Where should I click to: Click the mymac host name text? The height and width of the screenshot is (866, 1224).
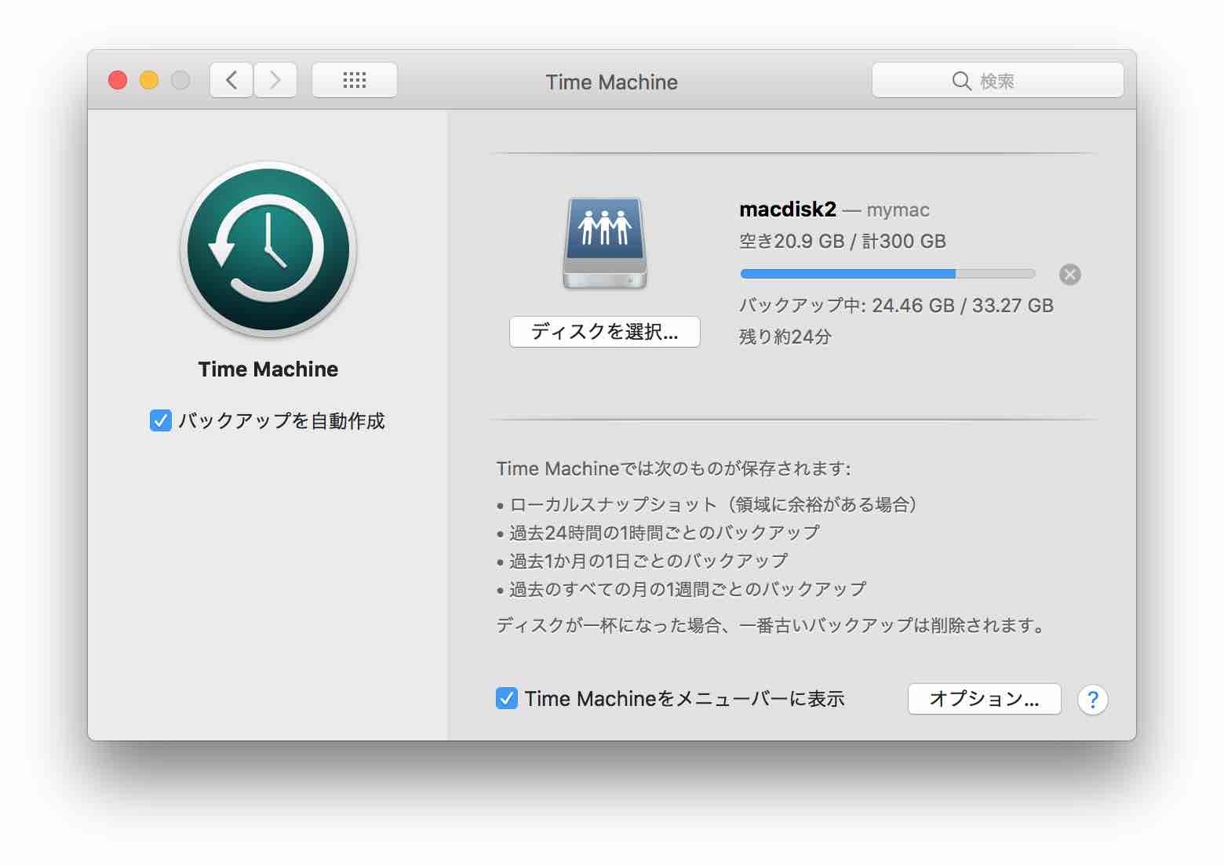[898, 210]
